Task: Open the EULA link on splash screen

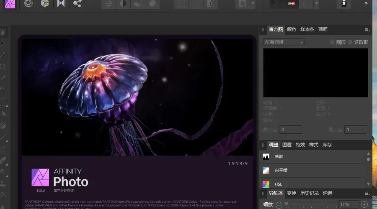Action: tap(41, 191)
